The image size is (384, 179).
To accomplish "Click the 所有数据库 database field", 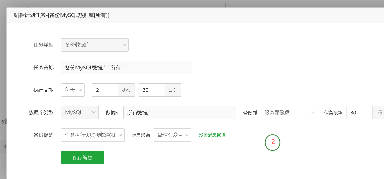I will (179, 112).
